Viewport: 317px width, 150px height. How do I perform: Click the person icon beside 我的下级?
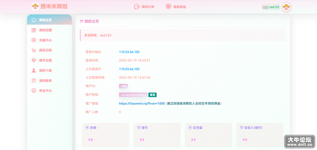coord(34,70)
